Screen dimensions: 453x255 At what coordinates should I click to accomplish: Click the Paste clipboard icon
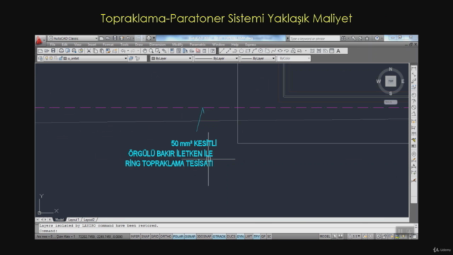[101, 51]
